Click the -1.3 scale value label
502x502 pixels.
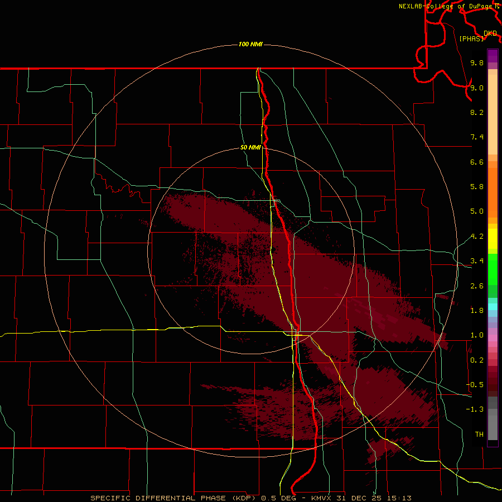click(x=475, y=409)
